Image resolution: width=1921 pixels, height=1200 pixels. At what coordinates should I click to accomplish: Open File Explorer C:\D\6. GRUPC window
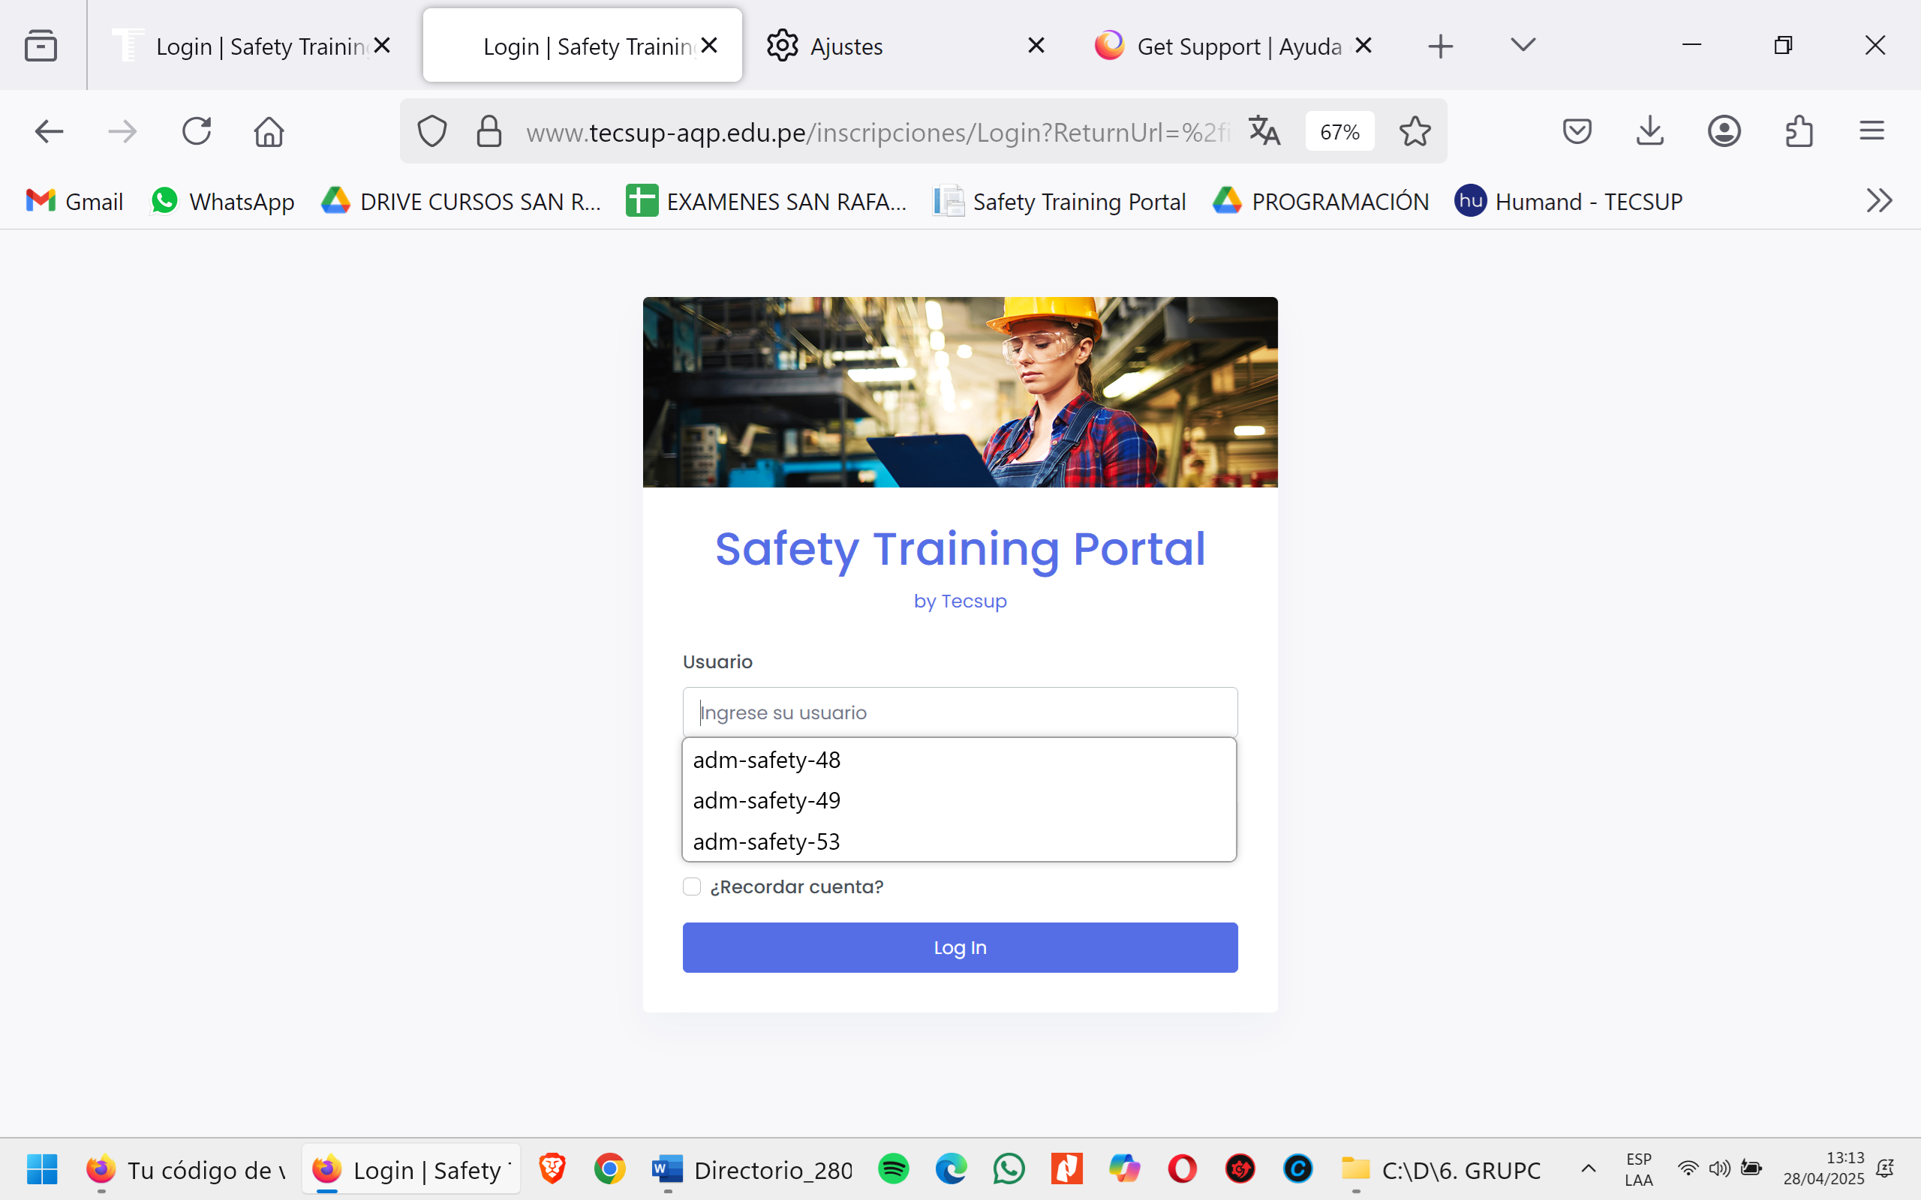pos(1441,1169)
